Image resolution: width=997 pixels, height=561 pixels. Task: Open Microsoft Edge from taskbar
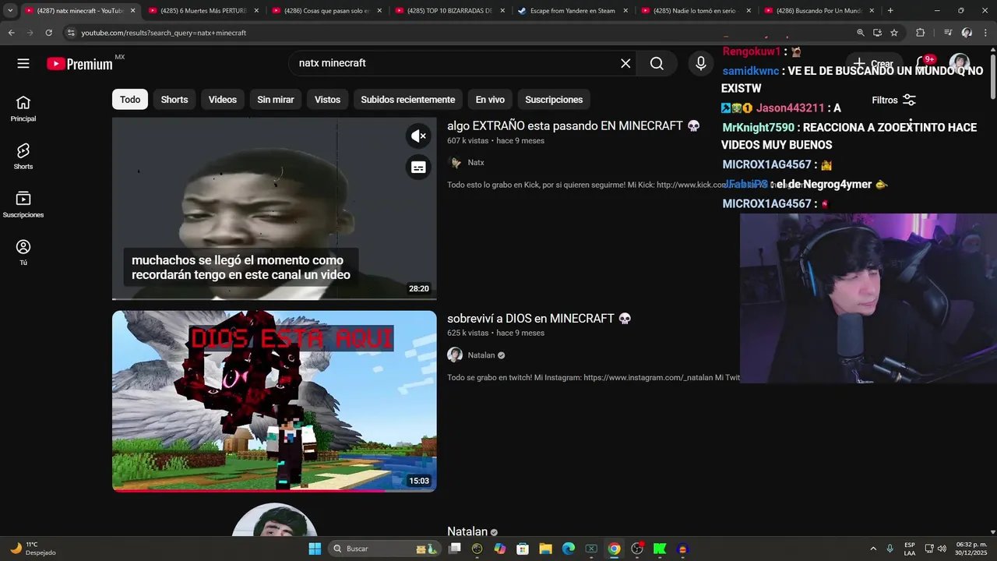tap(568, 549)
